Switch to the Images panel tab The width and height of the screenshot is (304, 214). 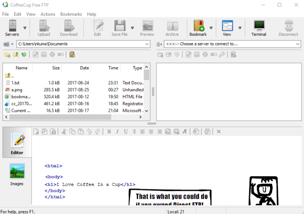pos(17,175)
